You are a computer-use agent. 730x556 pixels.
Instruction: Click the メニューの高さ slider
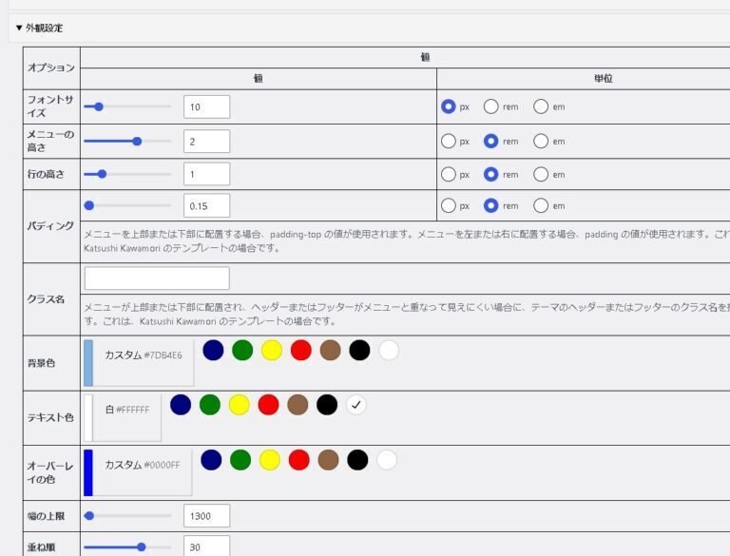[127, 141]
